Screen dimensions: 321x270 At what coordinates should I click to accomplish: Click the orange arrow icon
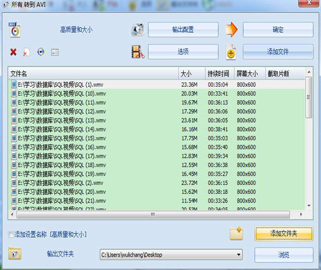pos(231,30)
